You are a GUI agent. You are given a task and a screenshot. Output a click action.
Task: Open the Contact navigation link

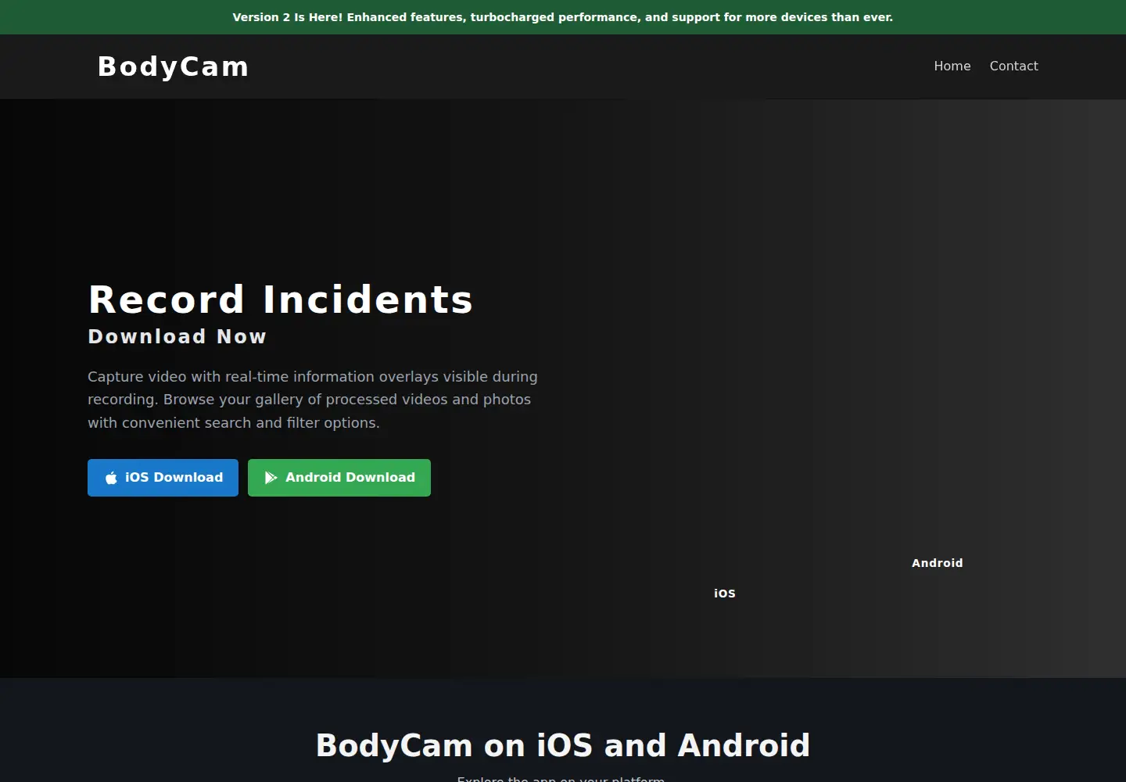[1014, 66]
